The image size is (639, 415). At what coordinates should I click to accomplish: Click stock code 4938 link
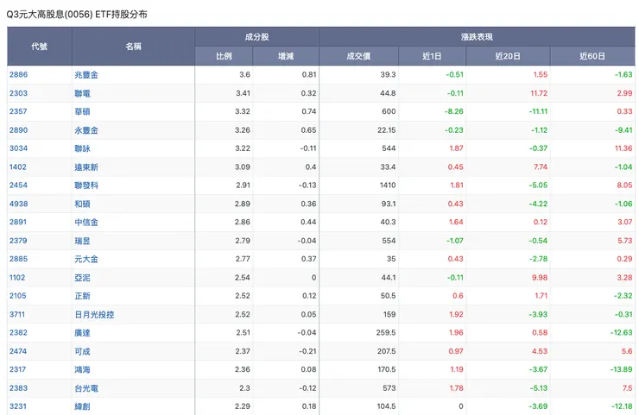19,204
